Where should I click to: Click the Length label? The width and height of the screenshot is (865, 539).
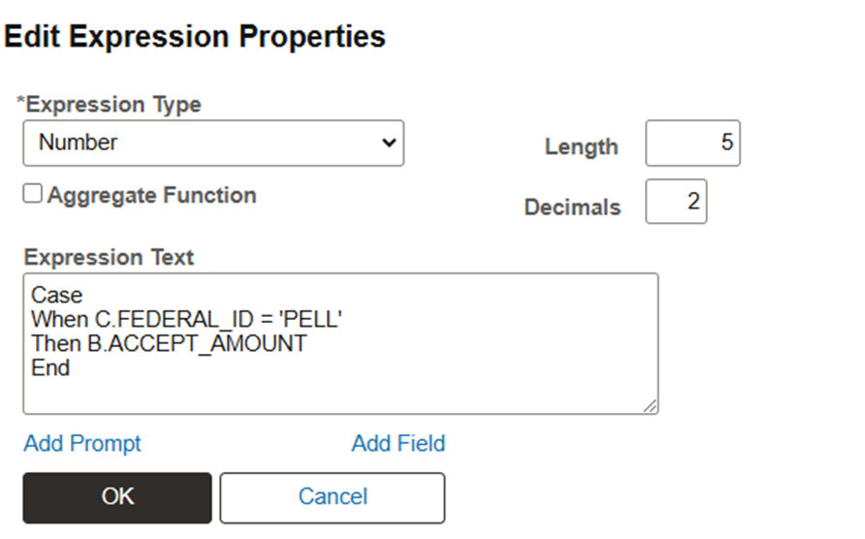[x=581, y=147]
